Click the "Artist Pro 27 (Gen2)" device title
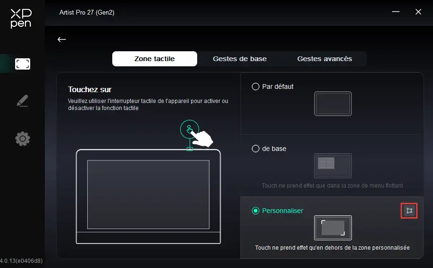This screenshot has height=268, width=433. [x=87, y=13]
